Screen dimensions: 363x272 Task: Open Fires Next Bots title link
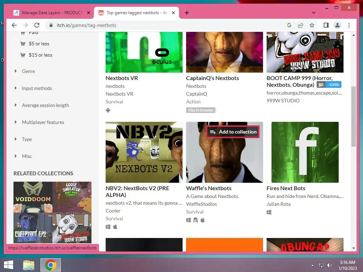tap(286, 188)
